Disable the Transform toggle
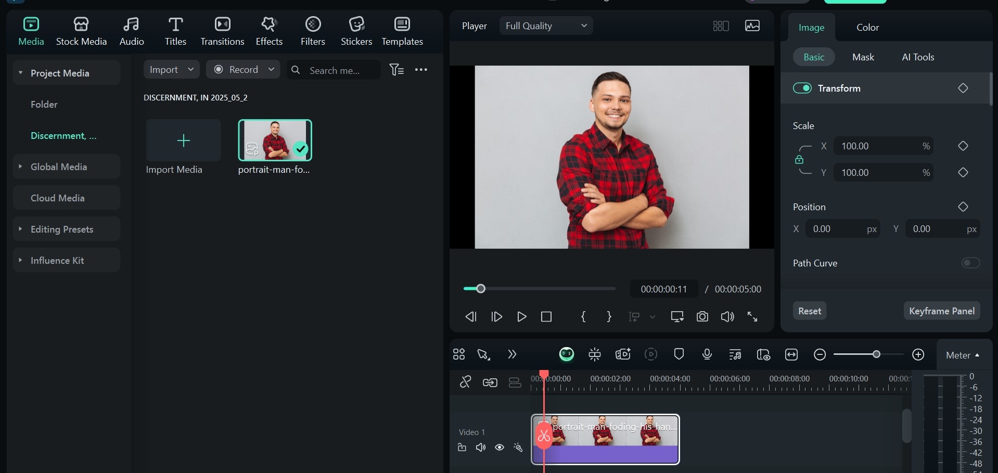The height and width of the screenshot is (473, 998). (802, 88)
